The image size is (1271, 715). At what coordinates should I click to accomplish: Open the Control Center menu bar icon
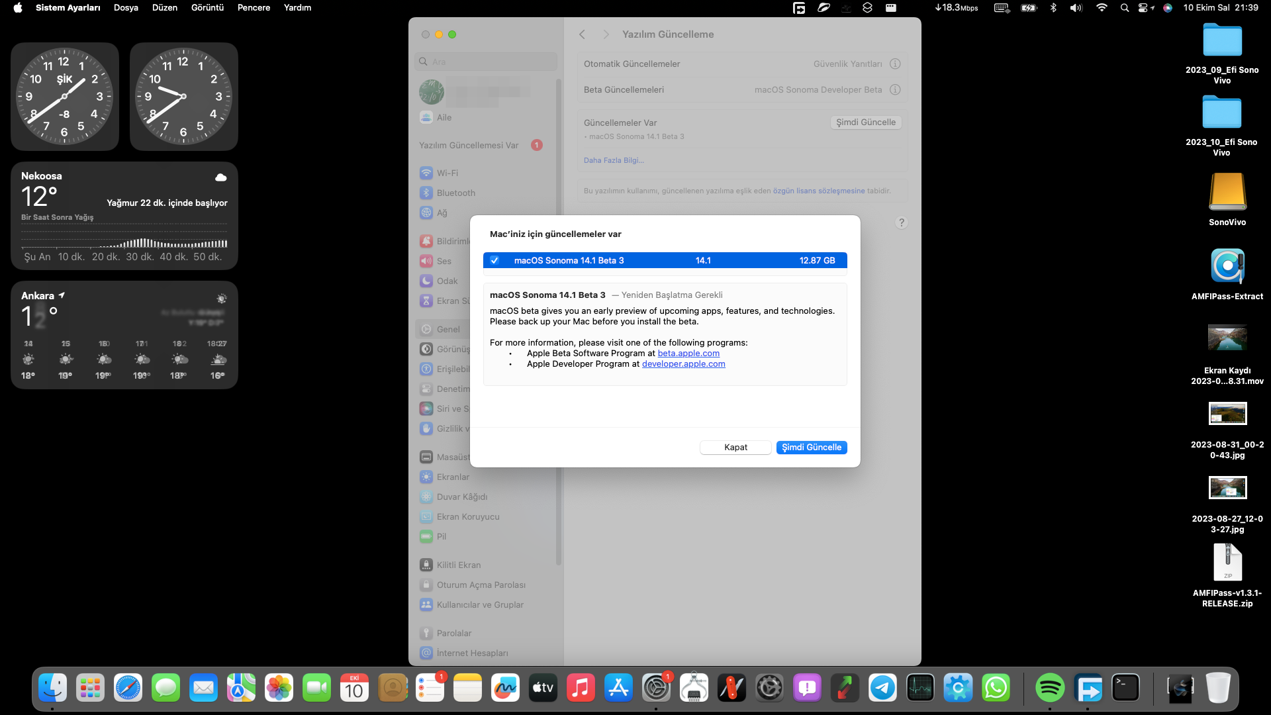coord(1143,8)
